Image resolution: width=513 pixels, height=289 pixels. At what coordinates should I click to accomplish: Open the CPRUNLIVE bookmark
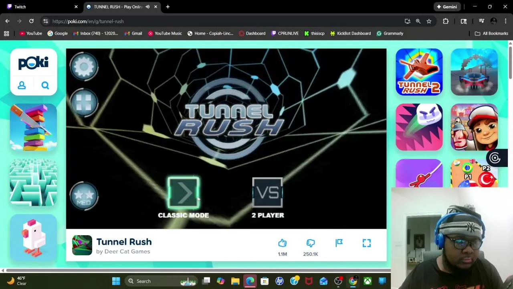[285, 33]
